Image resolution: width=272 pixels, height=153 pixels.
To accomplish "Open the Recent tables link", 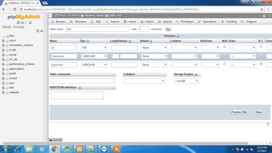I will (x=7, y=27).
